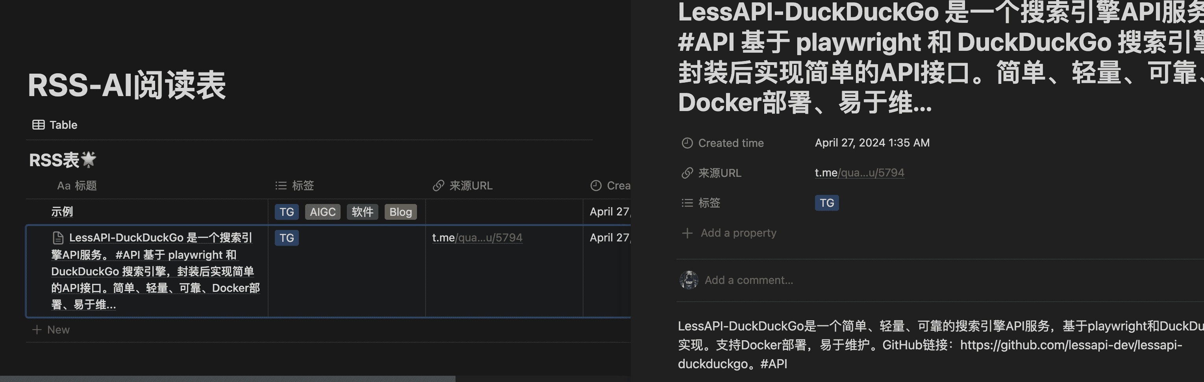The image size is (1204, 382).
Task: Add a new row with the New button
Action: tap(52, 330)
